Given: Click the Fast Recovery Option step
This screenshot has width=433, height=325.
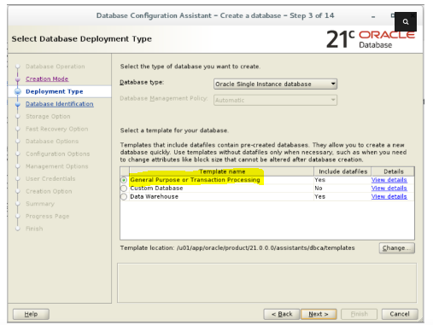Looking at the screenshot, I should [x=56, y=129].
